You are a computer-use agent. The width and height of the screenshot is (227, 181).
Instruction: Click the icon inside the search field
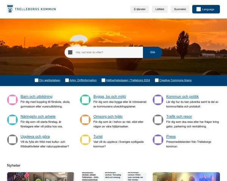pyautogui.click(x=70, y=52)
